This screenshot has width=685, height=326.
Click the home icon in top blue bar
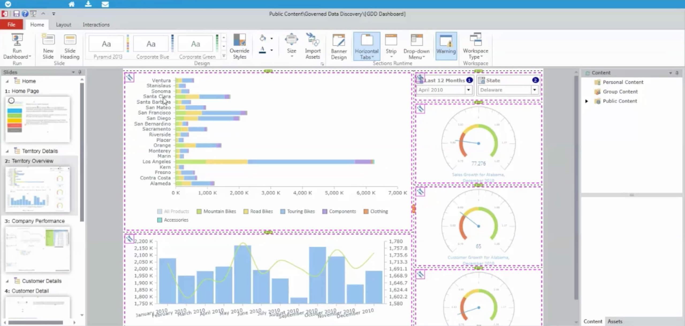click(71, 4)
